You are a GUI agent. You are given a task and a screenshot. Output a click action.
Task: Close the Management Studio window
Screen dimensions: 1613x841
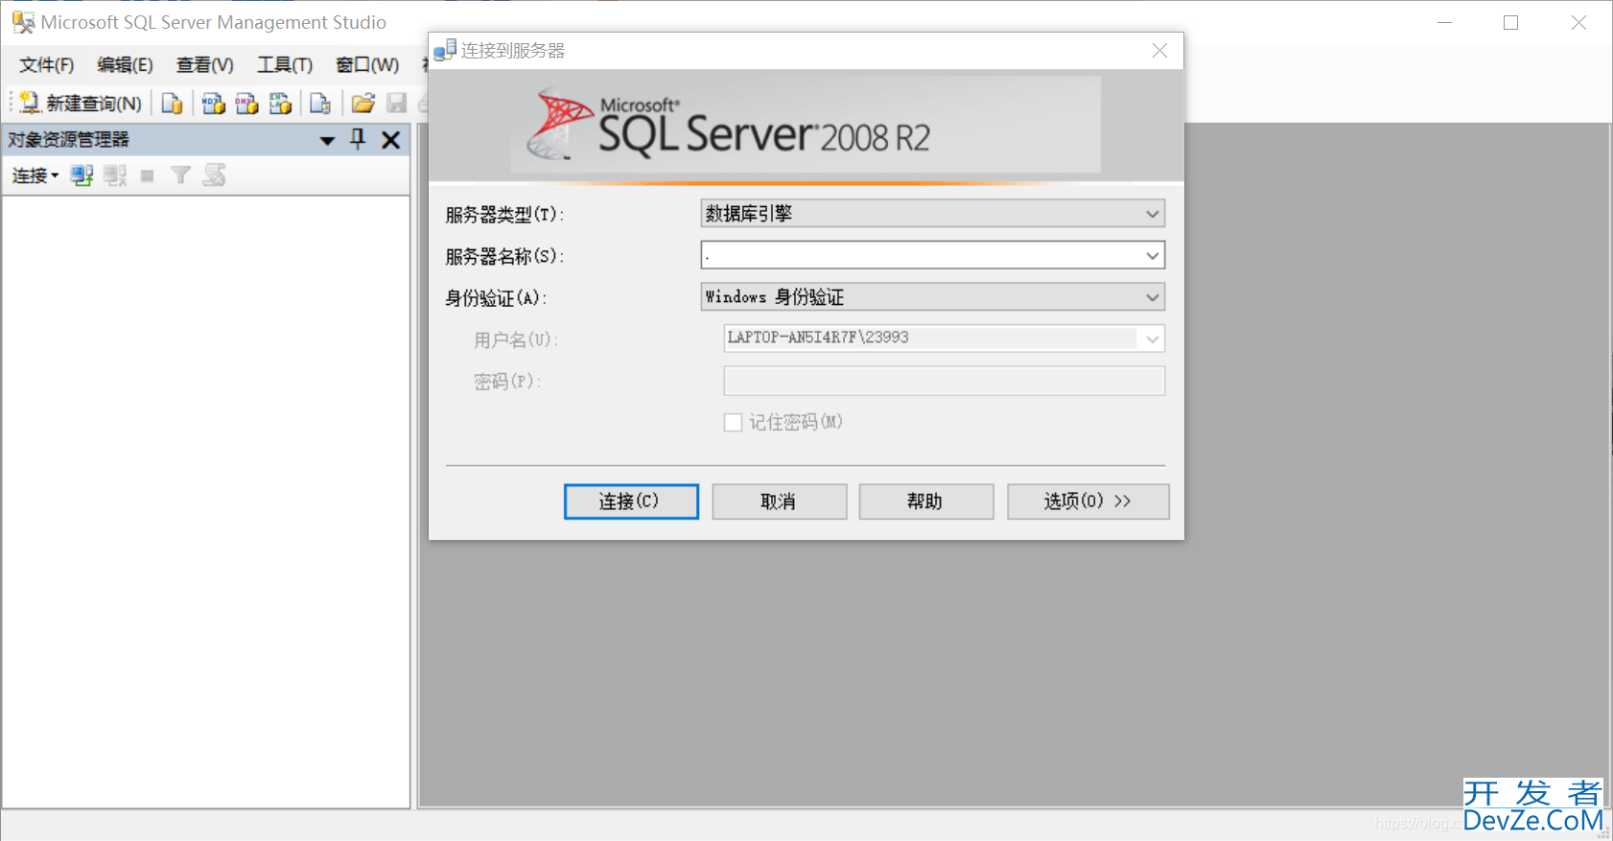[1578, 22]
